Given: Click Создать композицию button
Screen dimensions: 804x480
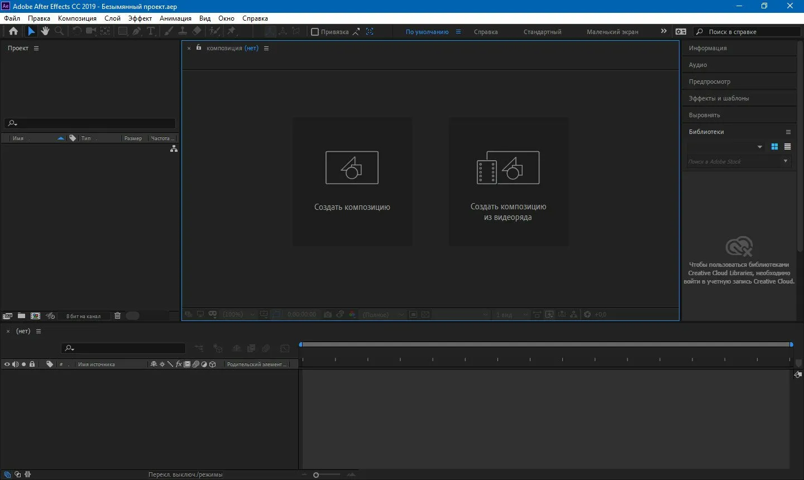Looking at the screenshot, I should 352,181.
